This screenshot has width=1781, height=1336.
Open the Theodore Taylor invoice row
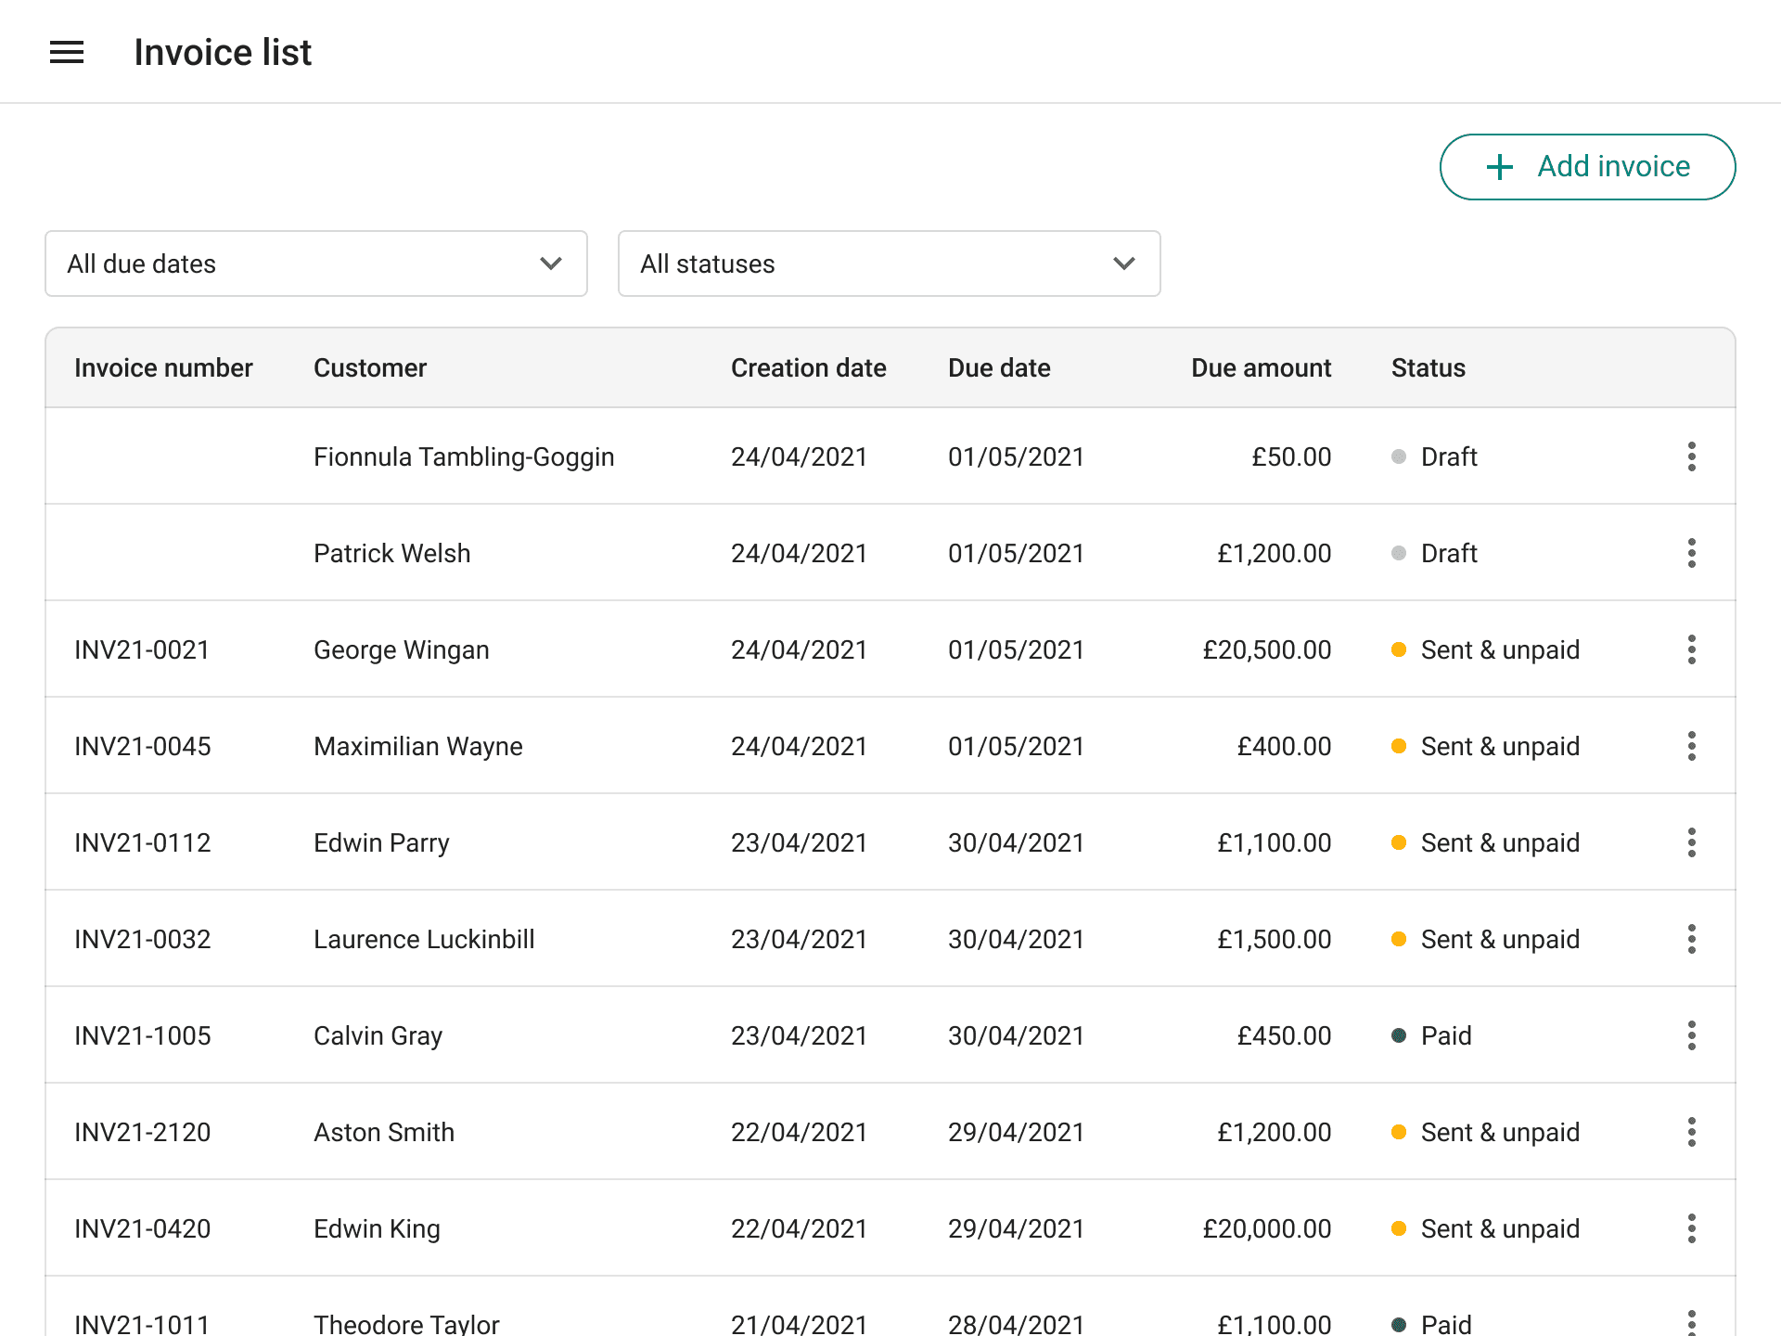pos(406,1323)
